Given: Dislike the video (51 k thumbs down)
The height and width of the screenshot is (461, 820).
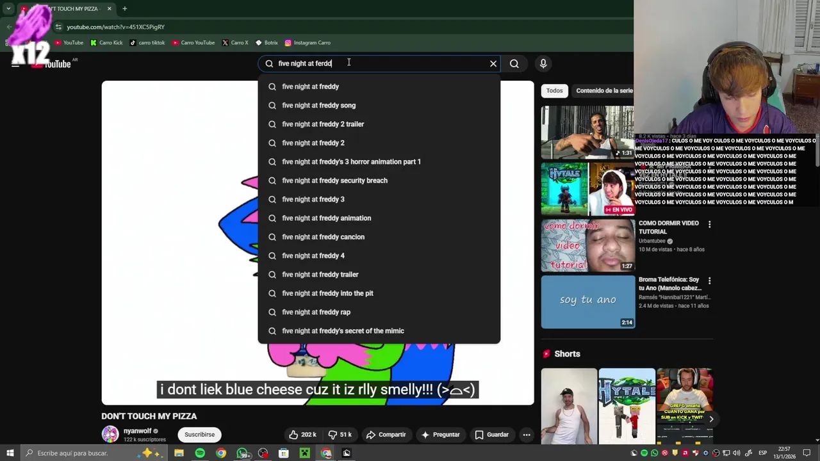Looking at the screenshot, I should tap(340, 435).
